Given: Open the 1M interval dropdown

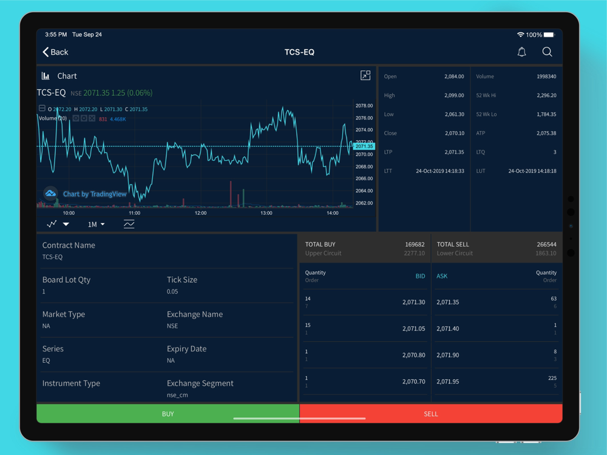Looking at the screenshot, I should pyautogui.click(x=96, y=224).
